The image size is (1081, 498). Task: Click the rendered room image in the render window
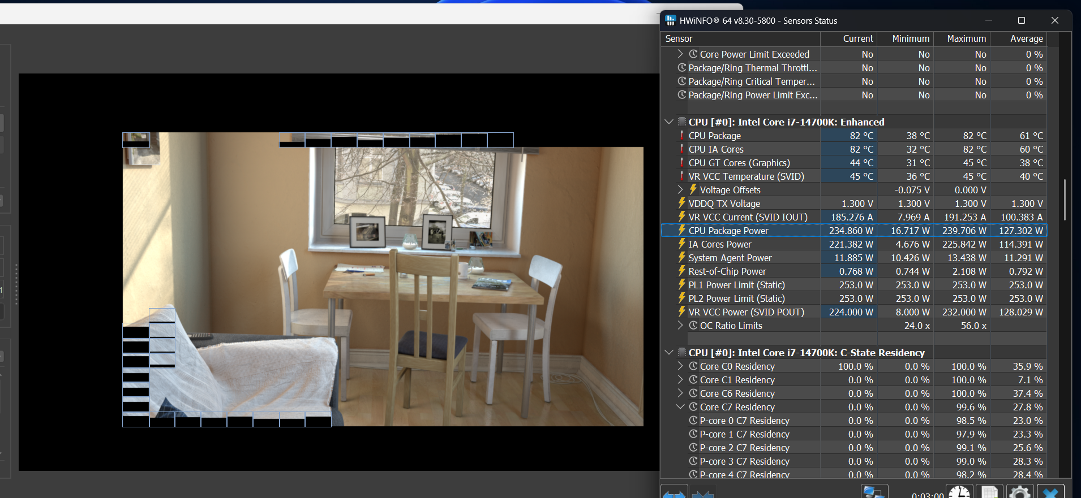click(x=383, y=279)
